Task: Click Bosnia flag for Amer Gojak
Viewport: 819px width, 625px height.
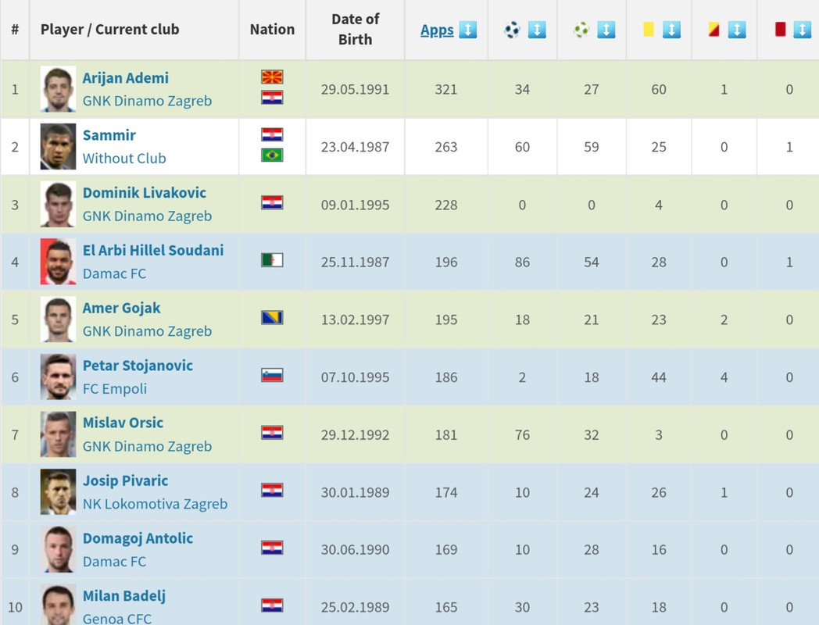Action: click(272, 317)
